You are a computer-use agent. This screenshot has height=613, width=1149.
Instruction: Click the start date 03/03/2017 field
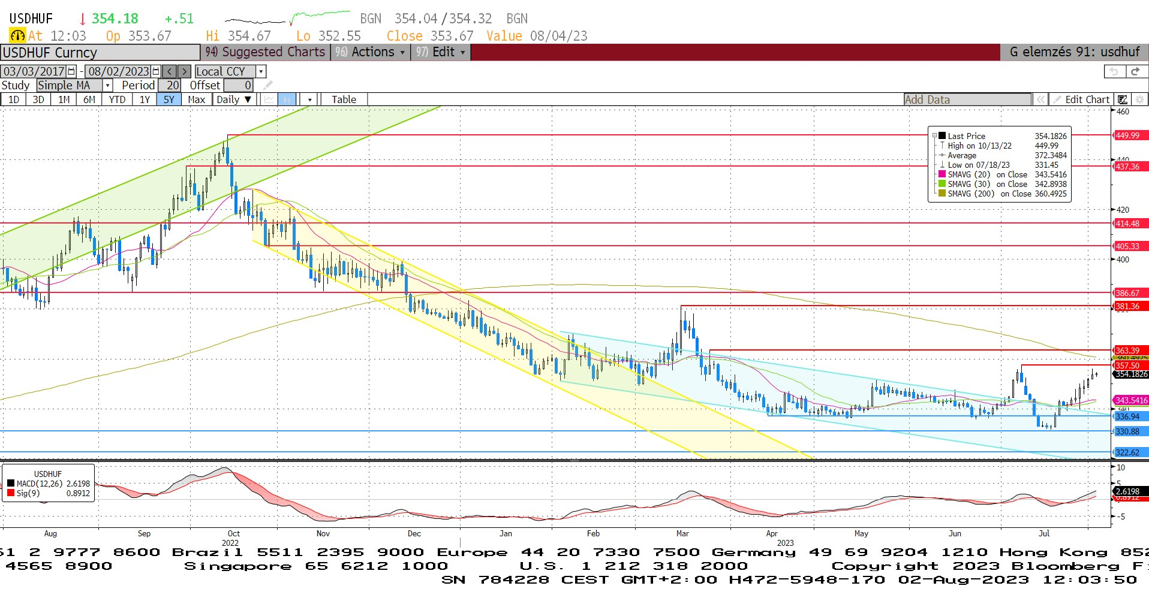[x=34, y=71]
